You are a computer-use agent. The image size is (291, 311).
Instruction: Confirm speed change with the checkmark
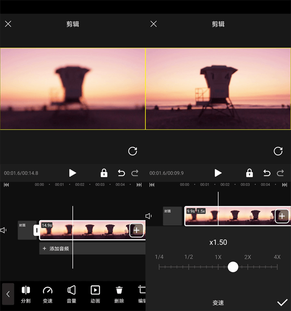click(x=282, y=302)
